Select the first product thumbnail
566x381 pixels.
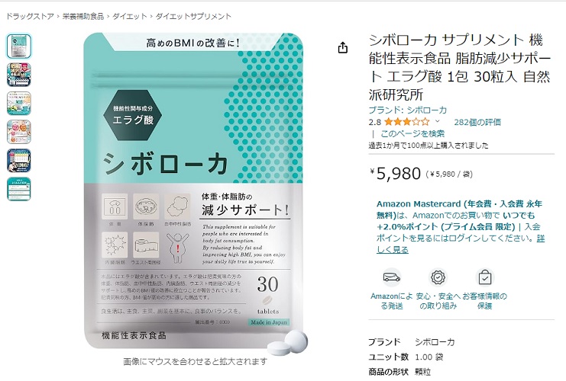[x=19, y=46]
